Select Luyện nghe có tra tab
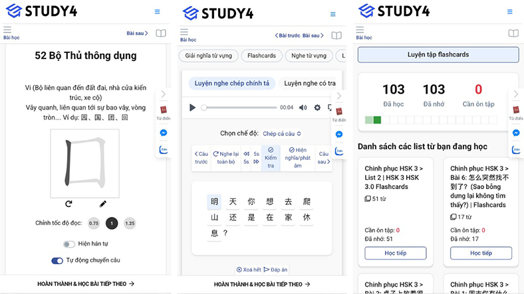 (310, 84)
